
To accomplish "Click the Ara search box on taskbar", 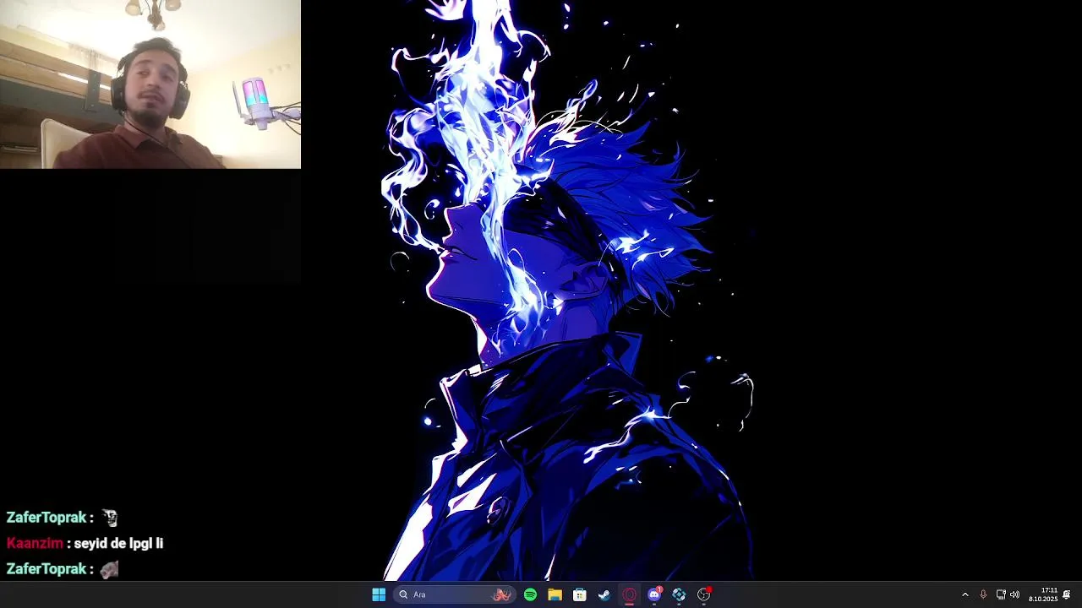I will point(455,594).
